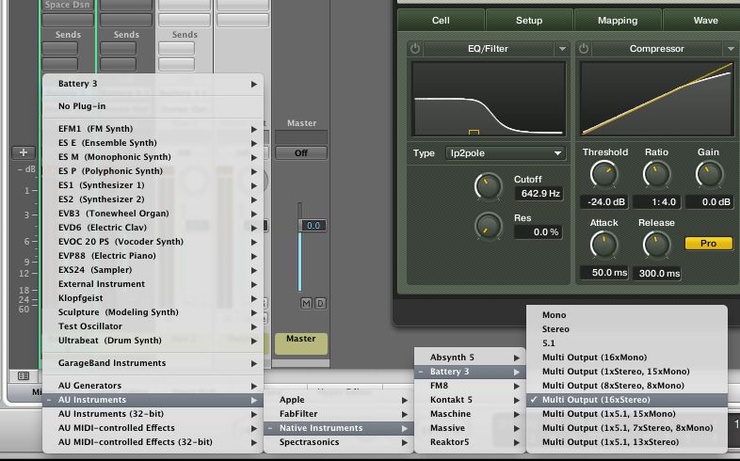
Task: Open Ultrabeat (Drum Synth) submenu
Action: [153, 341]
